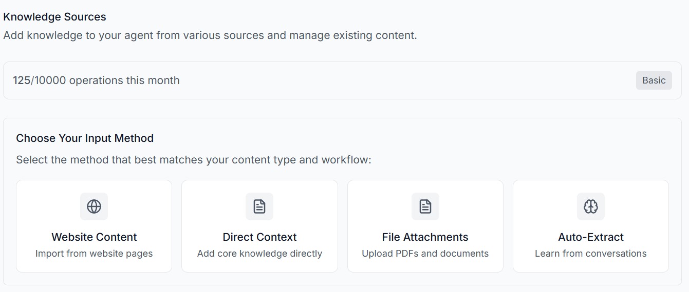This screenshot has width=689, height=292.
Task: Click "Upload PDFs and documents" description
Action: [425, 254]
